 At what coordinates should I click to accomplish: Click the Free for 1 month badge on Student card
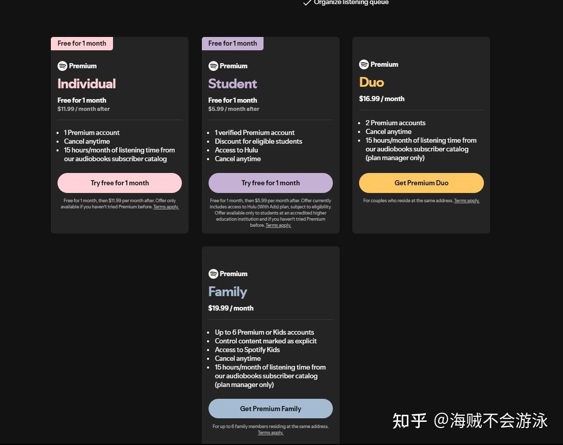click(x=233, y=43)
